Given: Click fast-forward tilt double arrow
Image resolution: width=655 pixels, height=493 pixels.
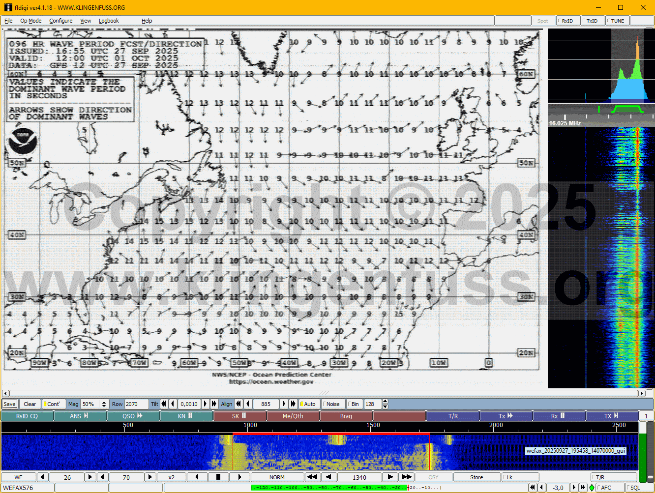Looking at the screenshot, I should pos(214,404).
